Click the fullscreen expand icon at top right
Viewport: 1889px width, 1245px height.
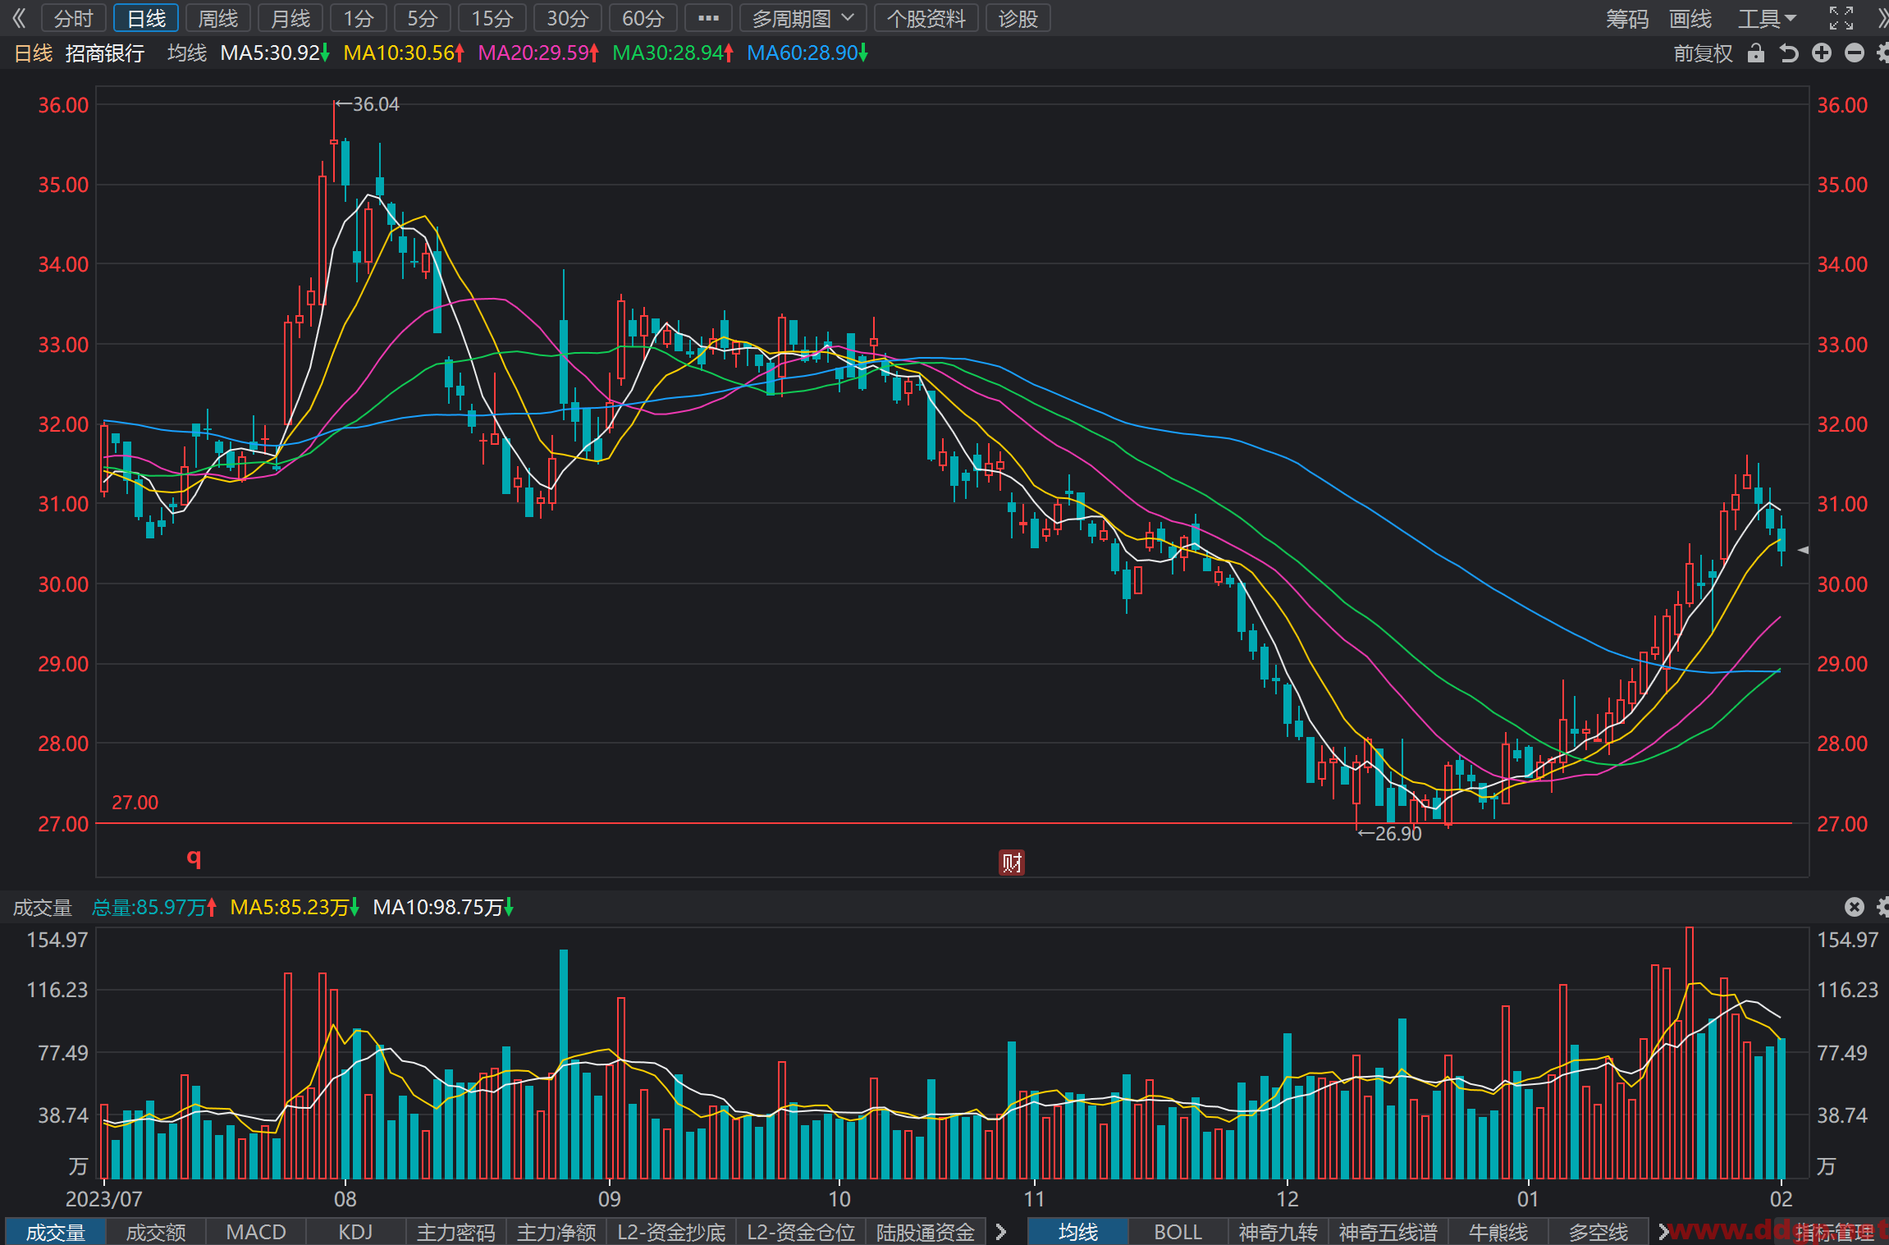(x=1841, y=18)
